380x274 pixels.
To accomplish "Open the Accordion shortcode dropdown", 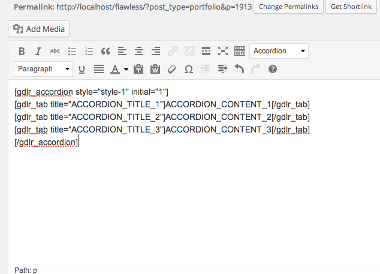I will click(x=279, y=51).
